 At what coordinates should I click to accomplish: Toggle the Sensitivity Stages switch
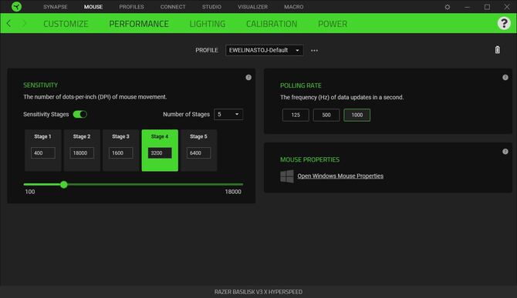pyautogui.click(x=79, y=114)
